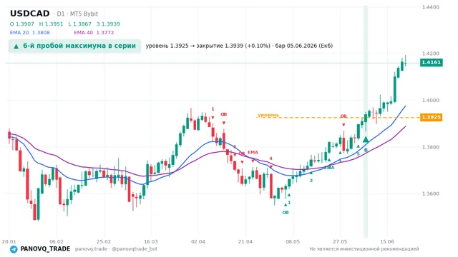Click the 'D1 · MT5 Bybit' timeframe label
Screen dimensions: 458x257
tap(77, 14)
